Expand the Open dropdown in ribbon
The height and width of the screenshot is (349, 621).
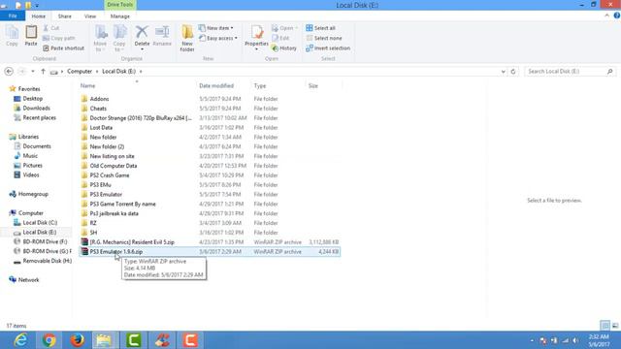(x=296, y=28)
